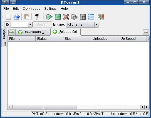151x118 pixels.
Task: Open the Edit menu
Action: click(x=16, y=9)
